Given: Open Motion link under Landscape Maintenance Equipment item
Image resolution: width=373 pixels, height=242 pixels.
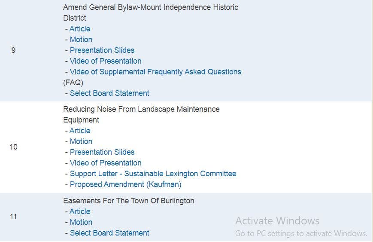Looking at the screenshot, I should pos(81,141).
